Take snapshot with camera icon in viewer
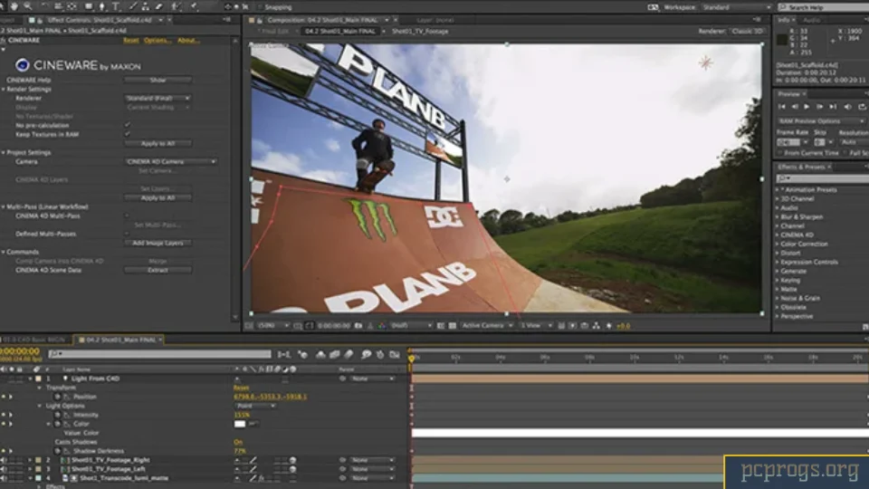 click(x=358, y=326)
